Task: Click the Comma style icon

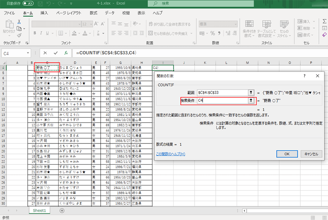Action: tap(219, 33)
